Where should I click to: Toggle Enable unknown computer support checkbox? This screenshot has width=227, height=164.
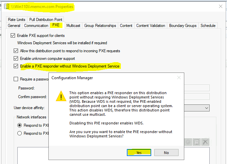16,59
